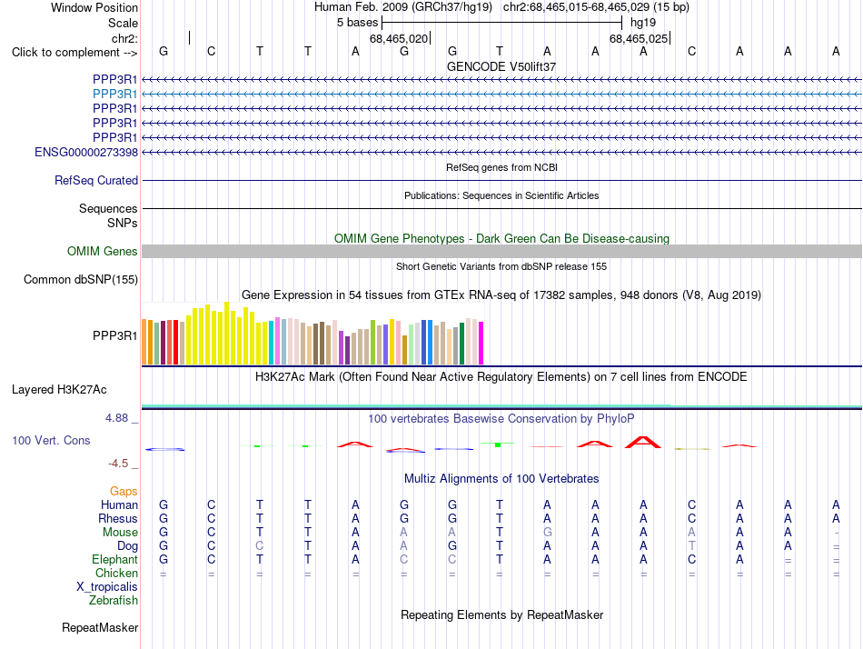Select the Elephant species row label
This screenshot has width=863, height=649.
coord(114,559)
